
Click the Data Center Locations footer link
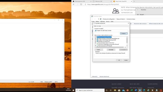(136, 88)
